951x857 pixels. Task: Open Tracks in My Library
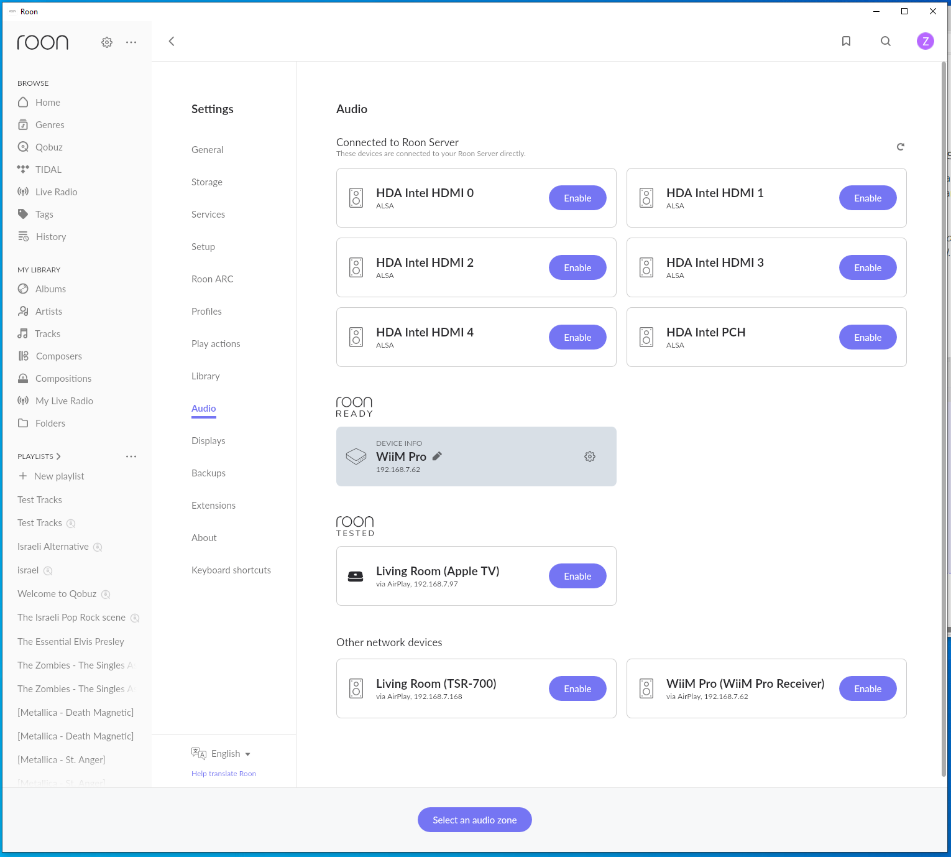[39, 333]
